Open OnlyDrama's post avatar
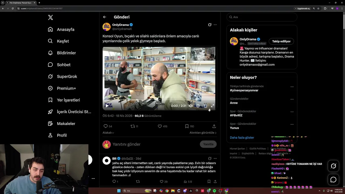 click(x=106, y=27)
